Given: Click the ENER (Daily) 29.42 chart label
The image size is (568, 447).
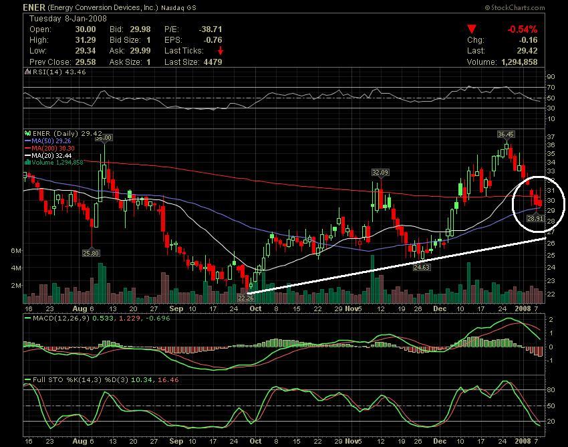Looking at the screenshot, I should point(67,134).
